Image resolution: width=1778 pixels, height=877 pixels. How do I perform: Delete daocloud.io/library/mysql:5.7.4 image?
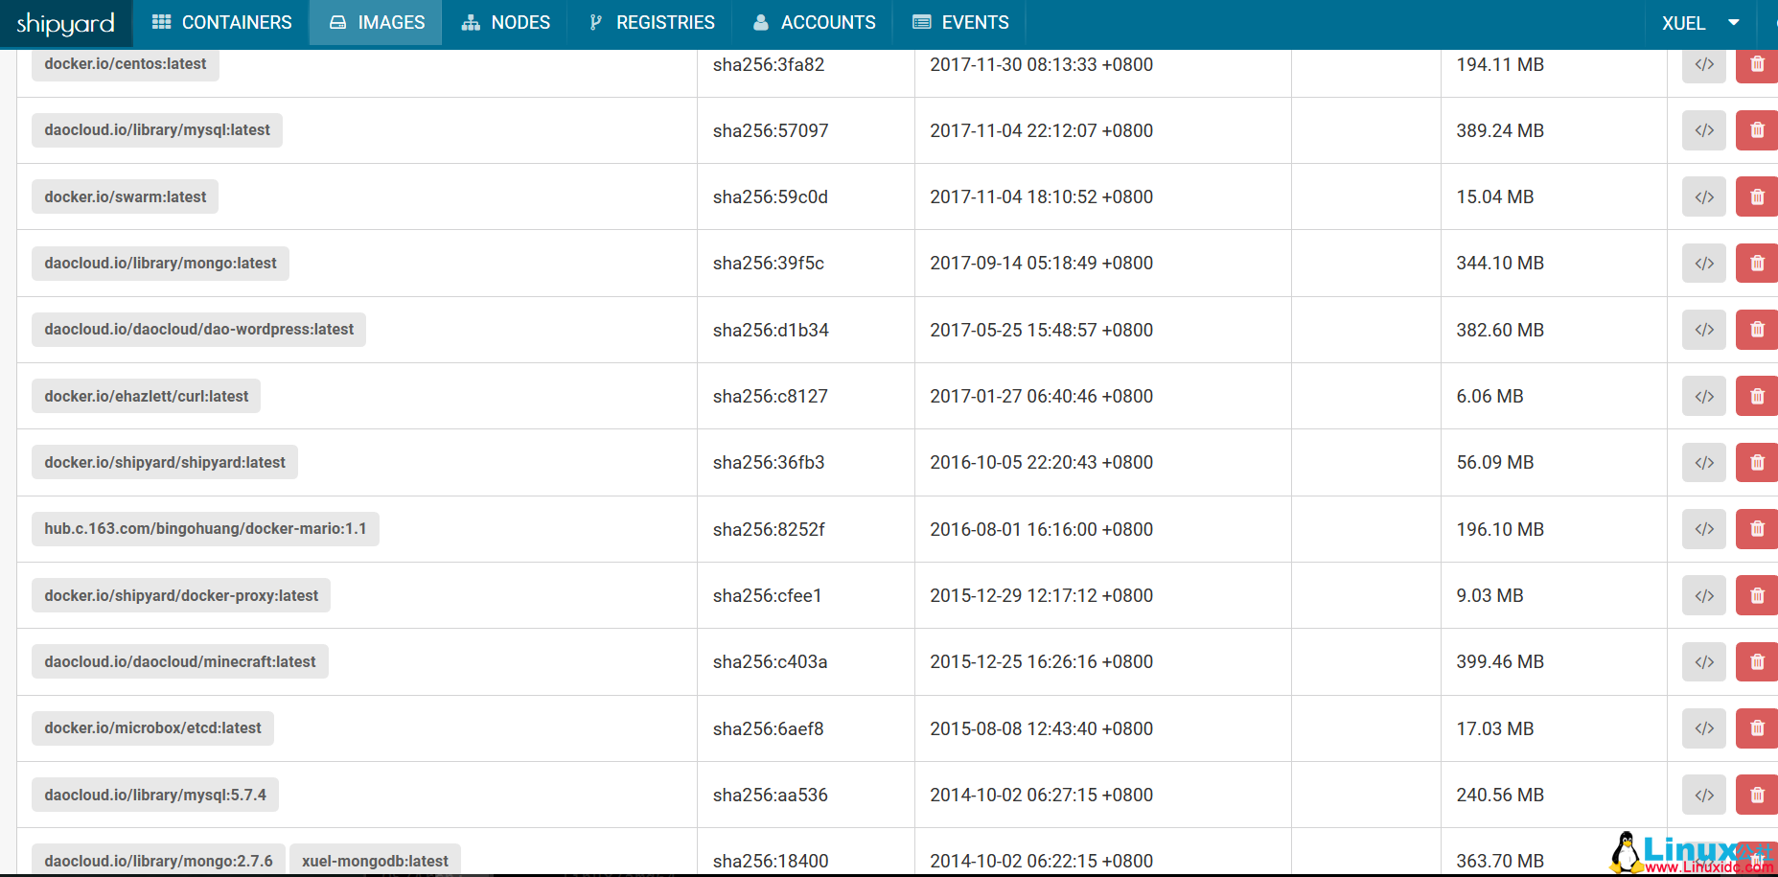[x=1757, y=795]
